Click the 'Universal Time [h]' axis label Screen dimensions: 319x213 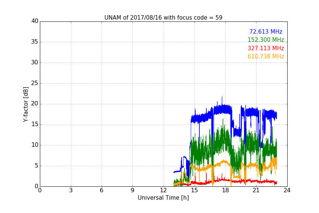(x=163, y=198)
